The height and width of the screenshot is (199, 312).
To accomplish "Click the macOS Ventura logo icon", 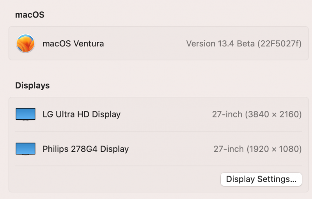I will click(25, 43).
